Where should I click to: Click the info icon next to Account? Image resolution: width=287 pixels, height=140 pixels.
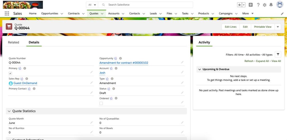pos(116,68)
